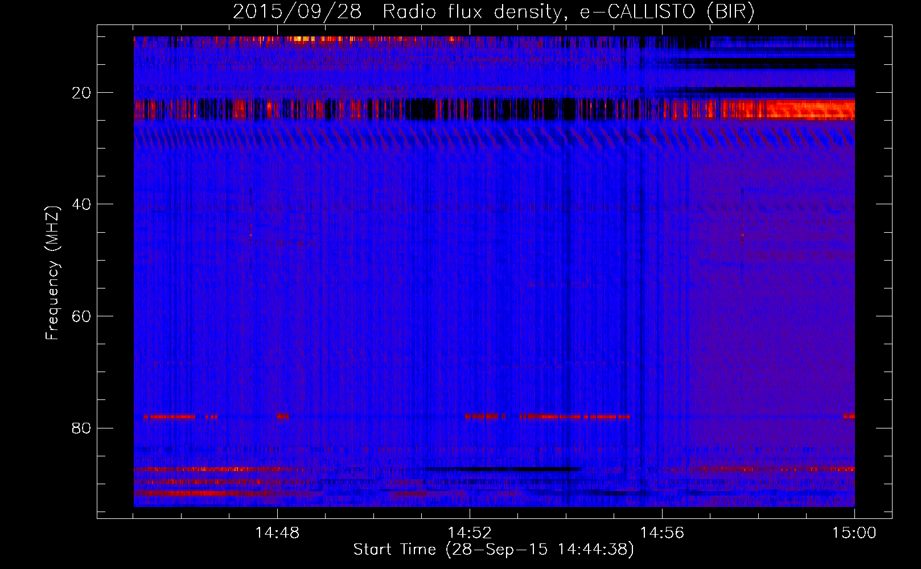Click the 'Frequency (MHZ)' y-axis label
The height and width of the screenshot is (569, 921).
click(x=52, y=273)
